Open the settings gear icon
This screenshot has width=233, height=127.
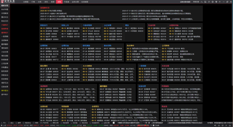[x=213, y=2]
